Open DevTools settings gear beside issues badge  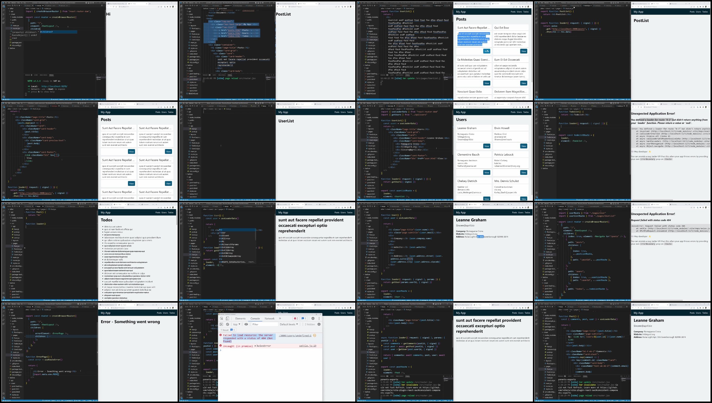(313, 318)
